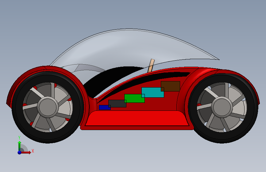266x172 pixels.
Task: Click the blue Z origin ball of the triad
Action: [20, 152]
